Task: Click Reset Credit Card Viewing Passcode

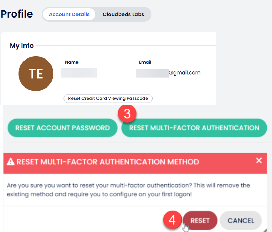Action: pyautogui.click(x=108, y=99)
